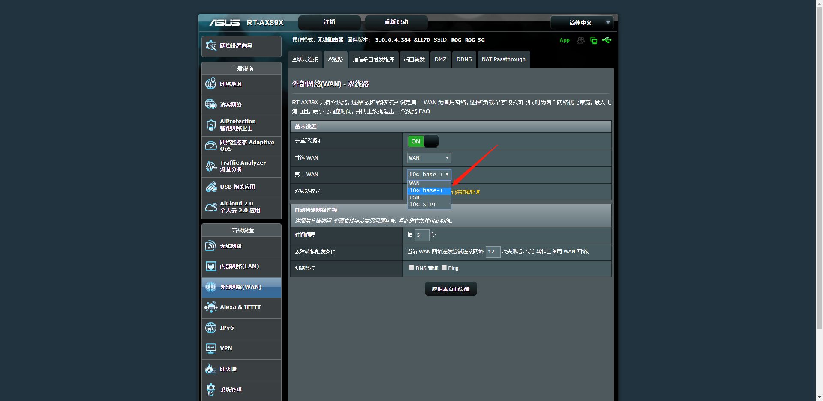Open AiProtection shield icon
Viewport: 823px width, 401px height.
(210, 125)
